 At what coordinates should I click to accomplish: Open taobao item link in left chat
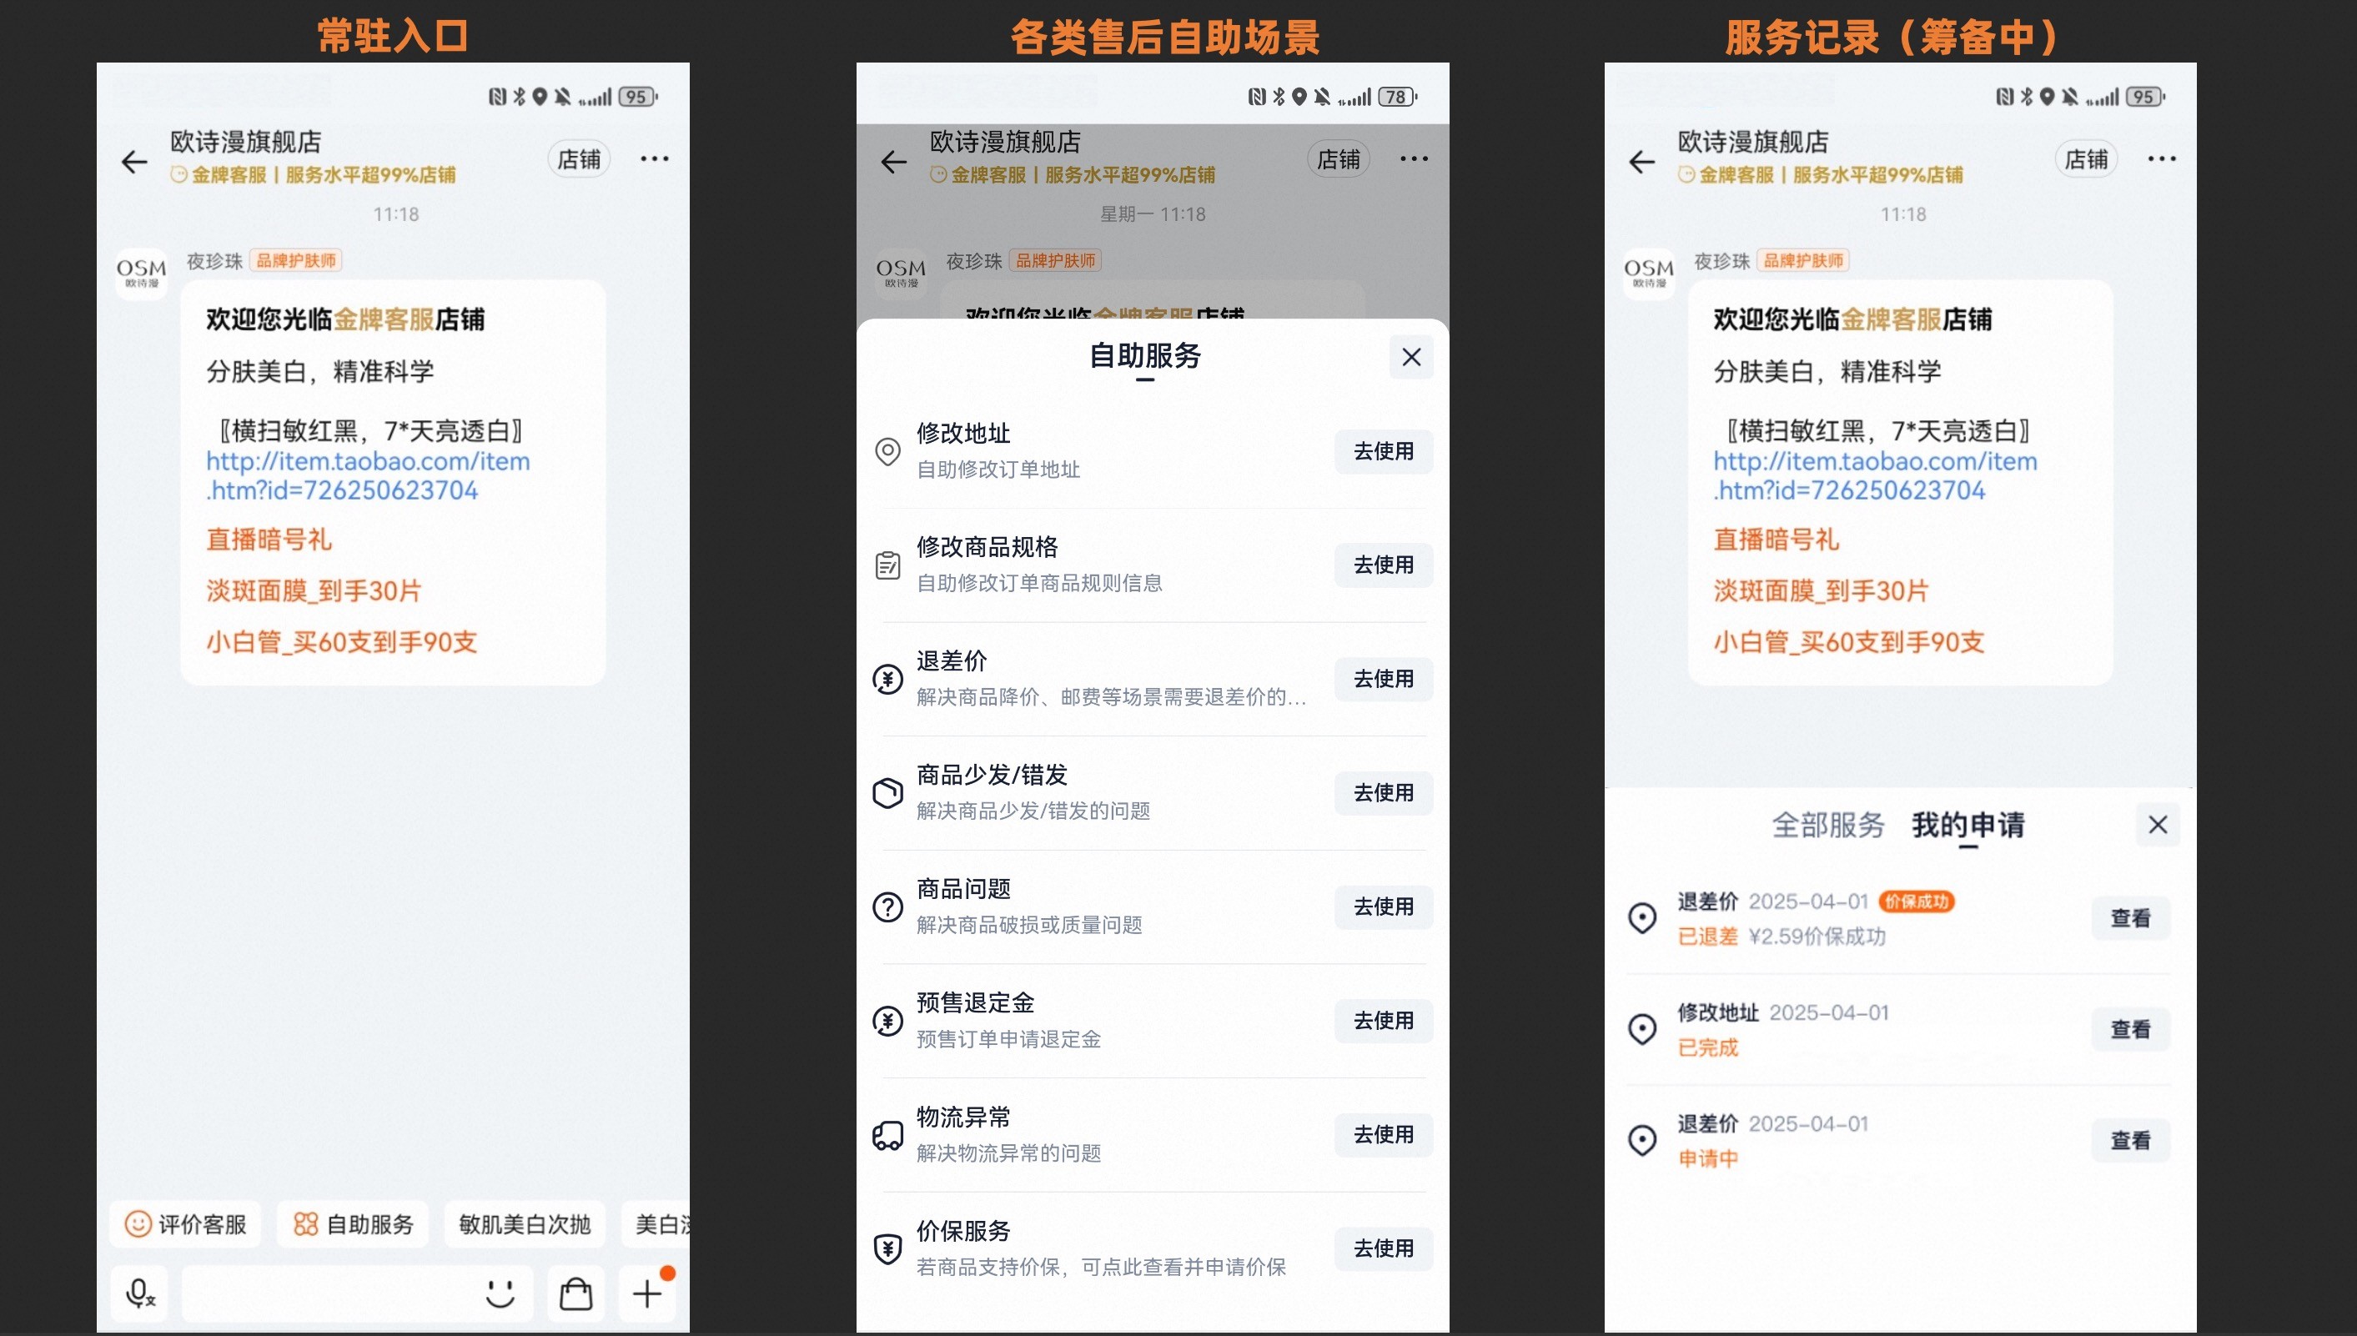click(x=367, y=475)
